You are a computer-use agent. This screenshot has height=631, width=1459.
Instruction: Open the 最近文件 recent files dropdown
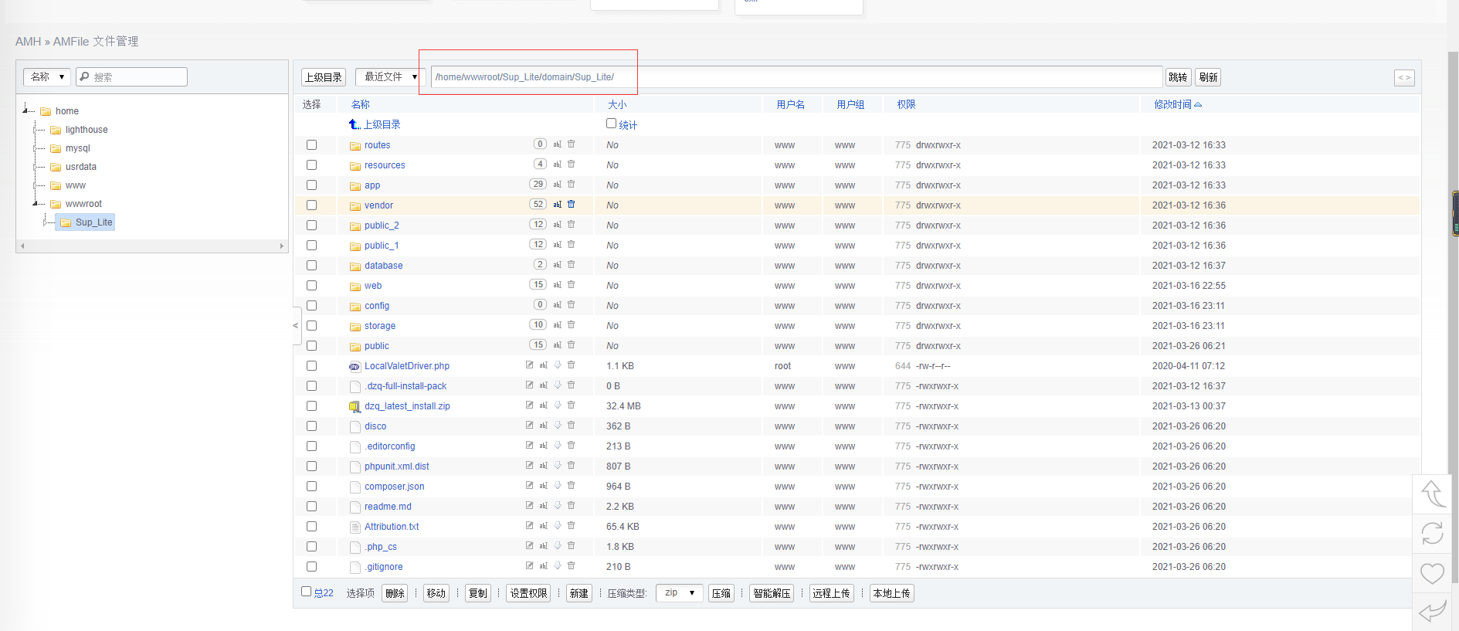click(390, 77)
